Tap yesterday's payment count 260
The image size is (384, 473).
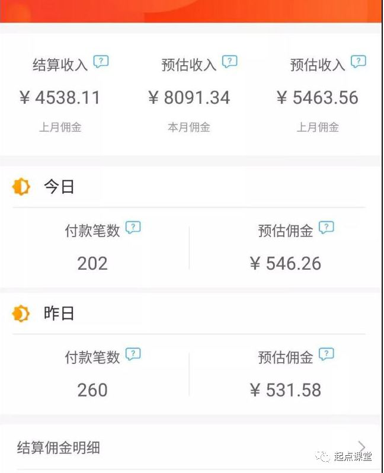click(92, 390)
